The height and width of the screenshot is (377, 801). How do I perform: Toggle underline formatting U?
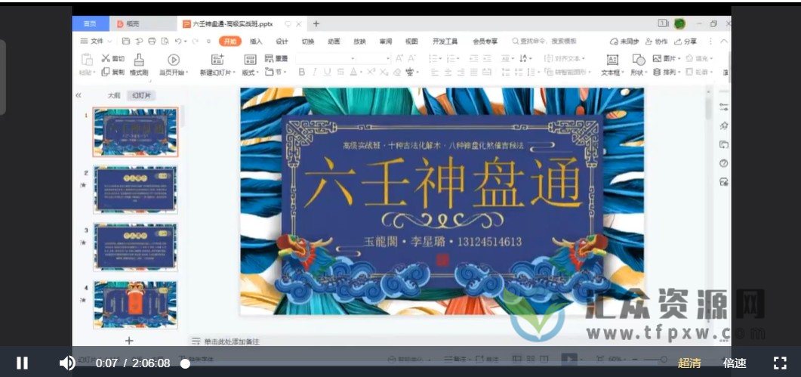pos(328,72)
